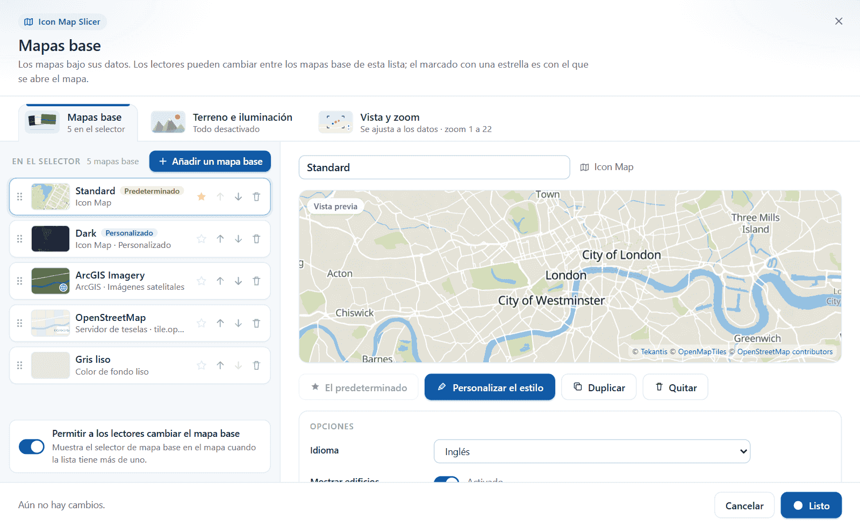Delete the Dark basemap
This screenshot has width=860, height=527.
(256, 239)
